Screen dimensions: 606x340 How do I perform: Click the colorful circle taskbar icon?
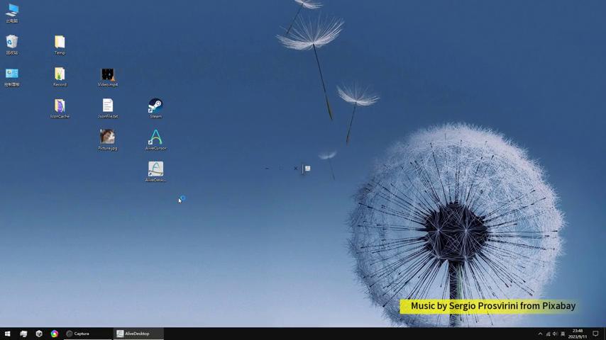[x=54, y=334]
